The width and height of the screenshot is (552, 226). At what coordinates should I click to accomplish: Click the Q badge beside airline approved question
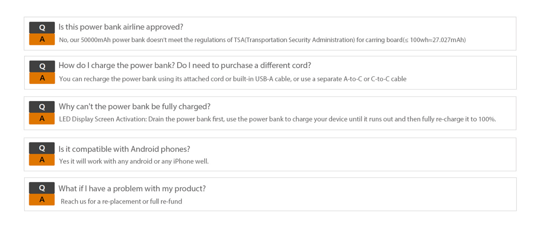(42, 27)
